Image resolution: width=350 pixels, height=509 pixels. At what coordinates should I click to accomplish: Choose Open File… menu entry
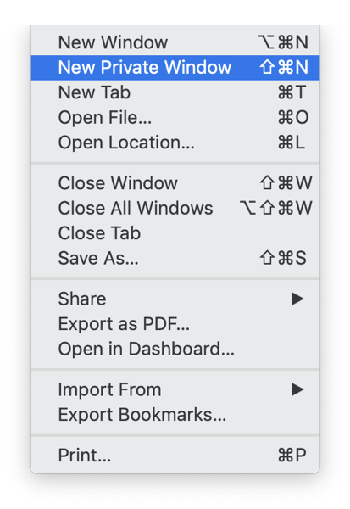(x=175, y=118)
